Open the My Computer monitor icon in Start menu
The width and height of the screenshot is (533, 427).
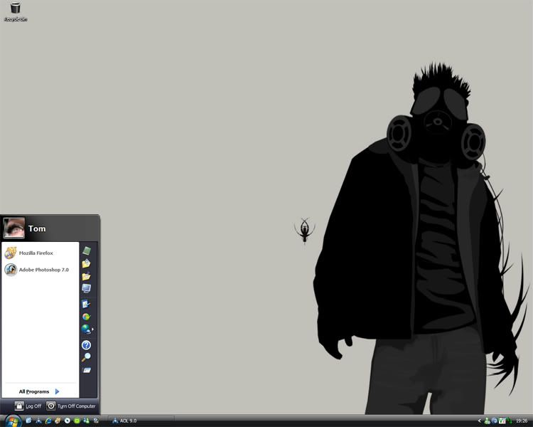[x=86, y=289]
